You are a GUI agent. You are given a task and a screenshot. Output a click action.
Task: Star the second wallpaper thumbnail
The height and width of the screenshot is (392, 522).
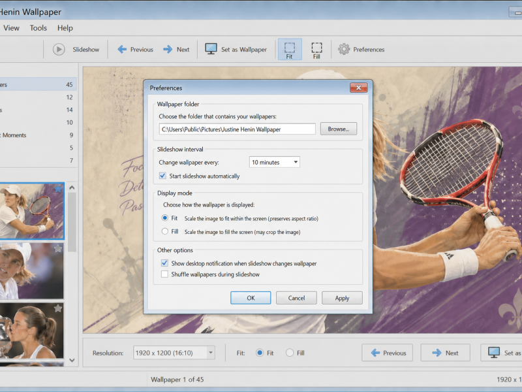(58, 248)
